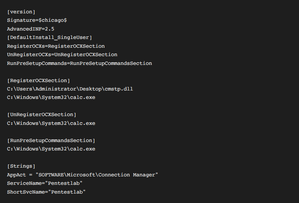The image size is (299, 203).
Task: Click the [Strings] section header
Action: click(21, 166)
